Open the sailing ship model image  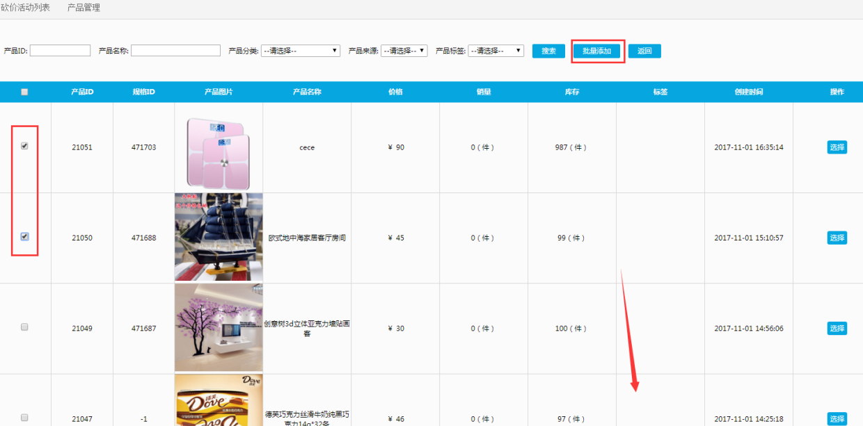coord(219,237)
